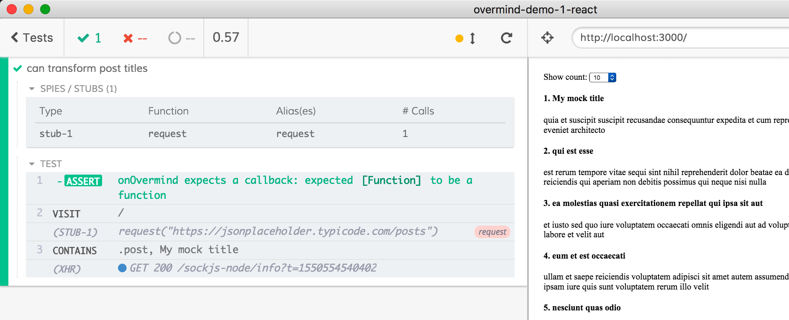Collapse the TEST commands section

click(32, 164)
